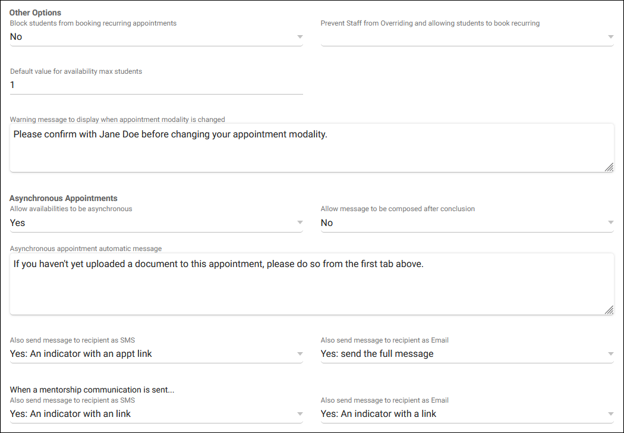
Task: Click the default availability max students field
Action: tap(156, 85)
